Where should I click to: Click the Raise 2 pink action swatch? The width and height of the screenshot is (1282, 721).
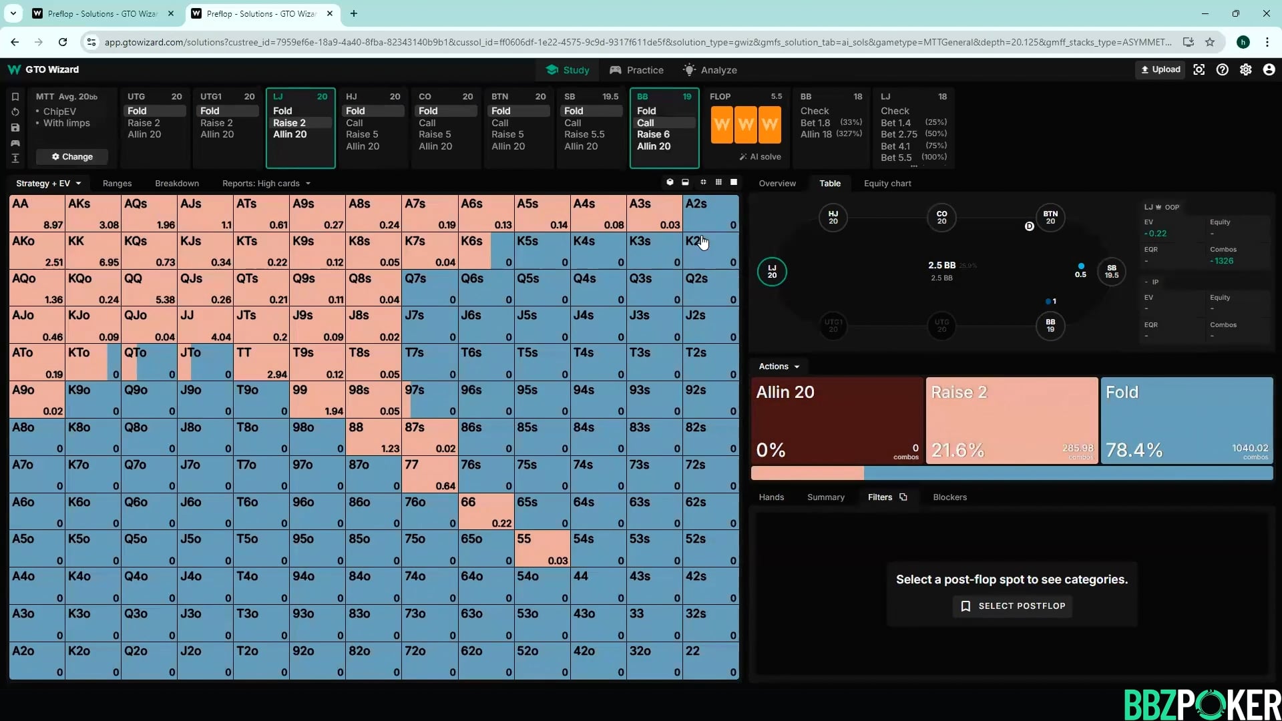point(1011,421)
